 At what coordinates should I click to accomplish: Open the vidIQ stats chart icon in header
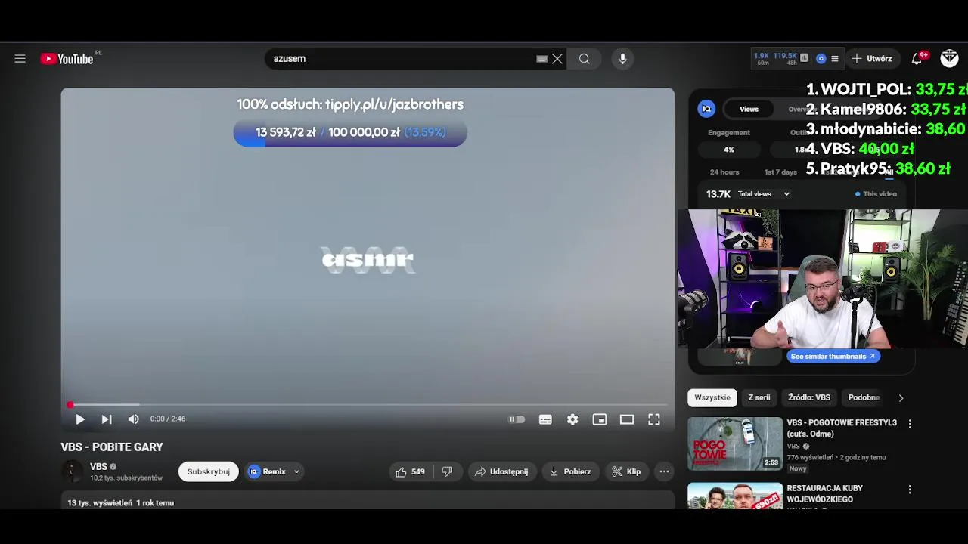tap(804, 58)
